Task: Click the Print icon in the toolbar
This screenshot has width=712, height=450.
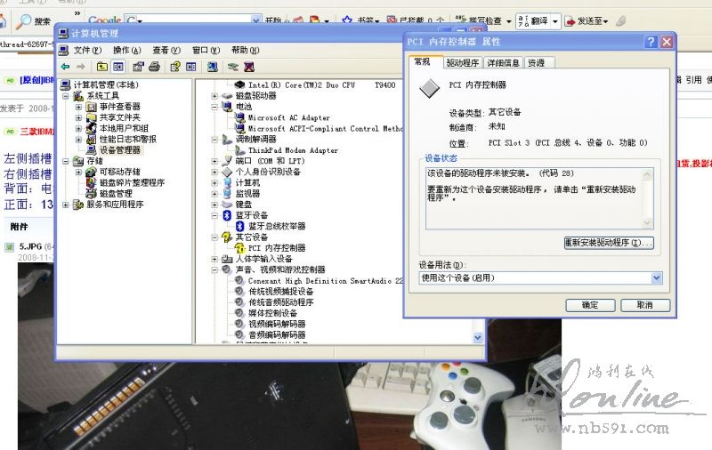Action: click(x=155, y=67)
